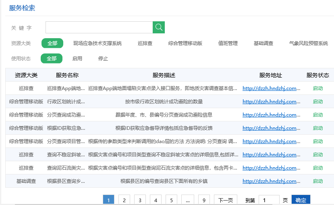Click the ellipsis pagination button
The image size is (334, 205).
pos(187,200)
